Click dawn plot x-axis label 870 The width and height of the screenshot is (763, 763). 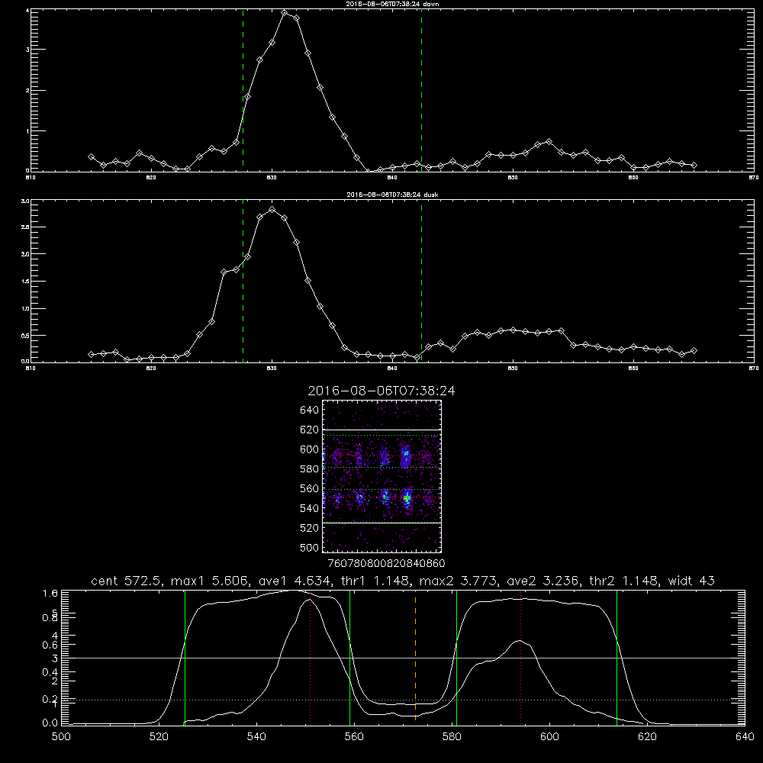[x=753, y=178]
